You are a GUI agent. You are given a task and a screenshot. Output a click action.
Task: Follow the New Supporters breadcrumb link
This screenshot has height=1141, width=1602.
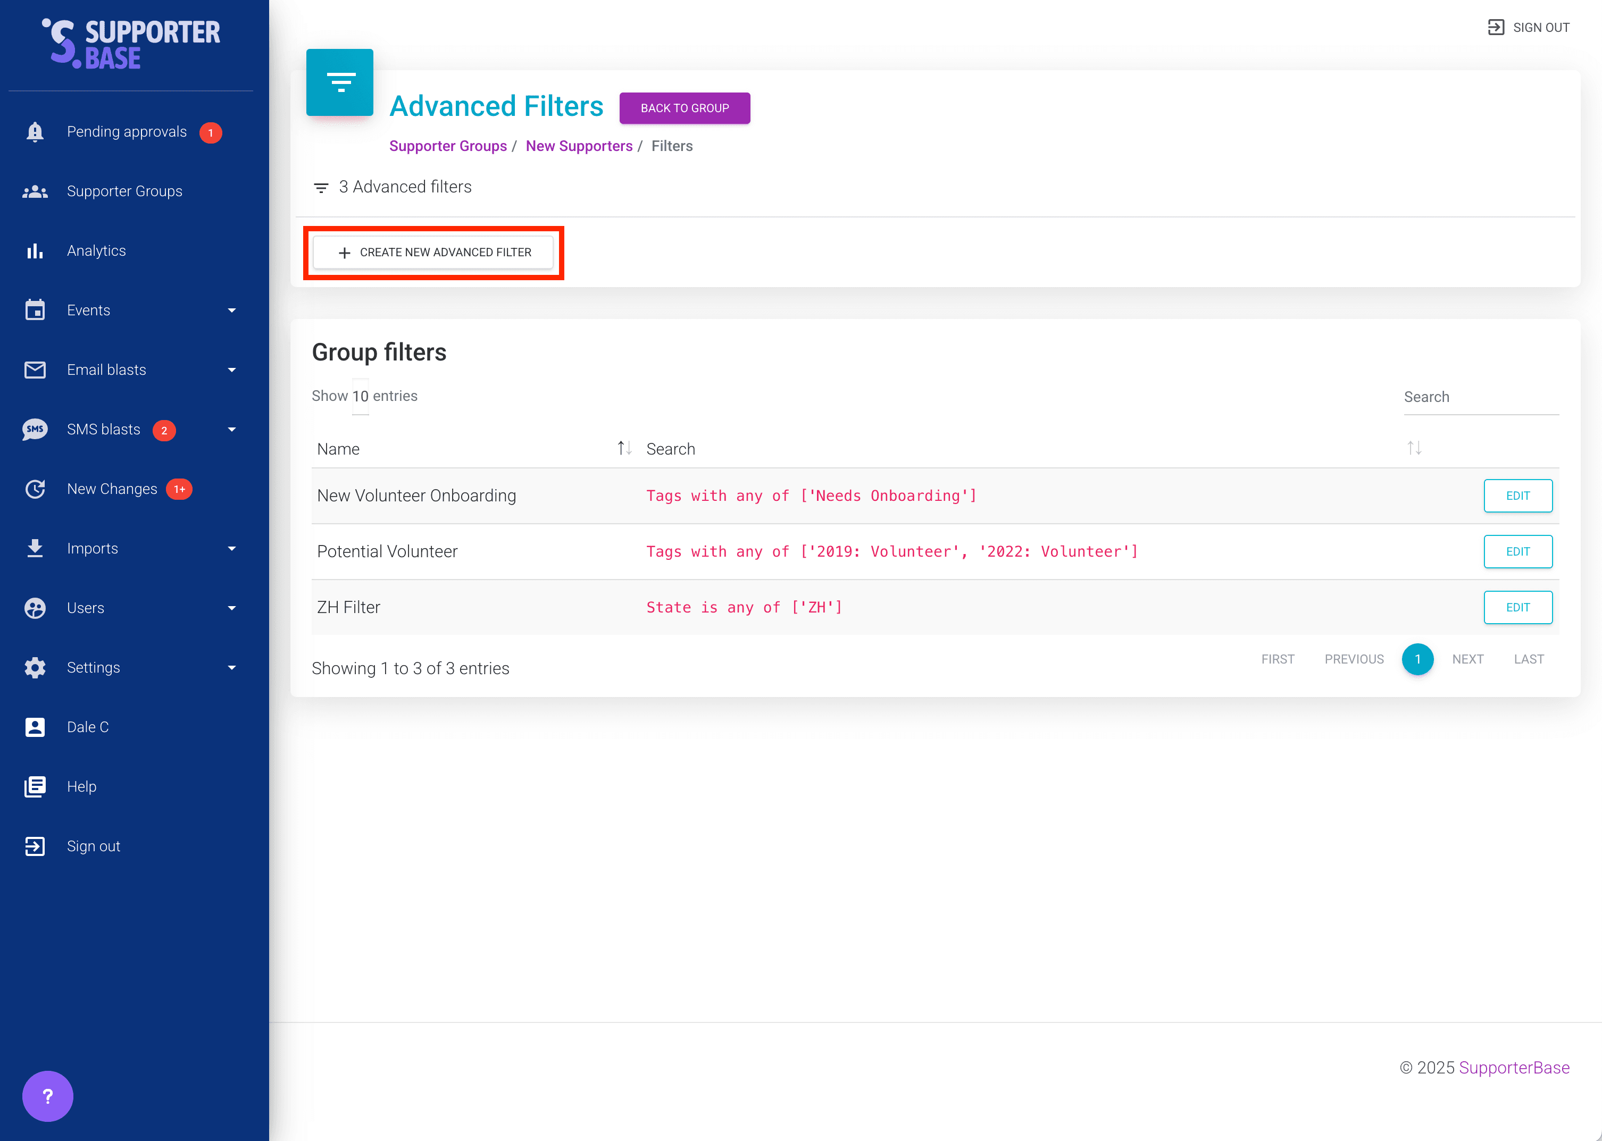click(x=578, y=146)
